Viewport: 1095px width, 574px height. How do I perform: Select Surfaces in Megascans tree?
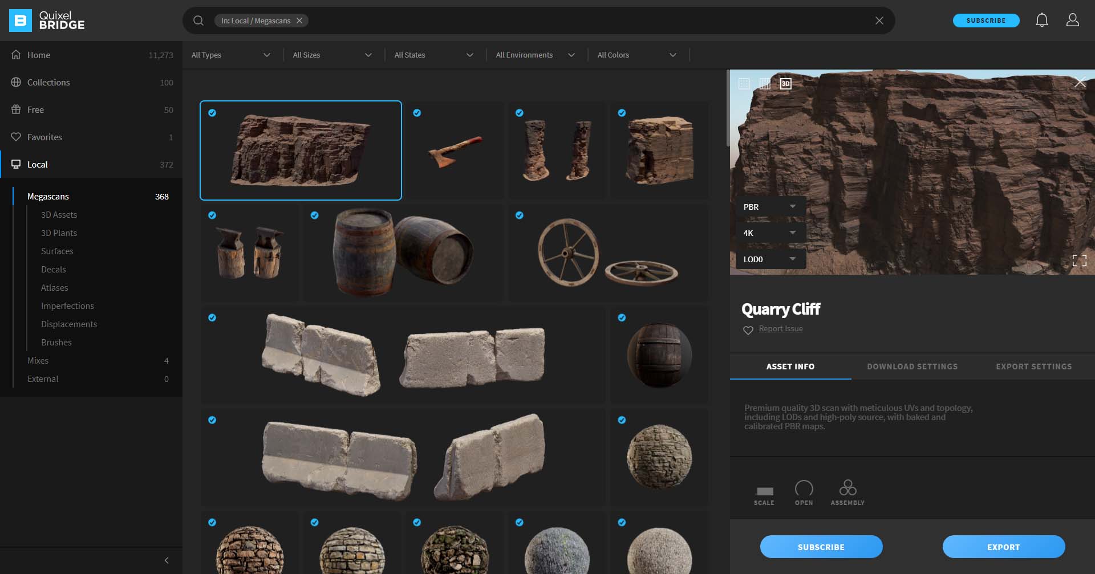(x=57, y=251)
